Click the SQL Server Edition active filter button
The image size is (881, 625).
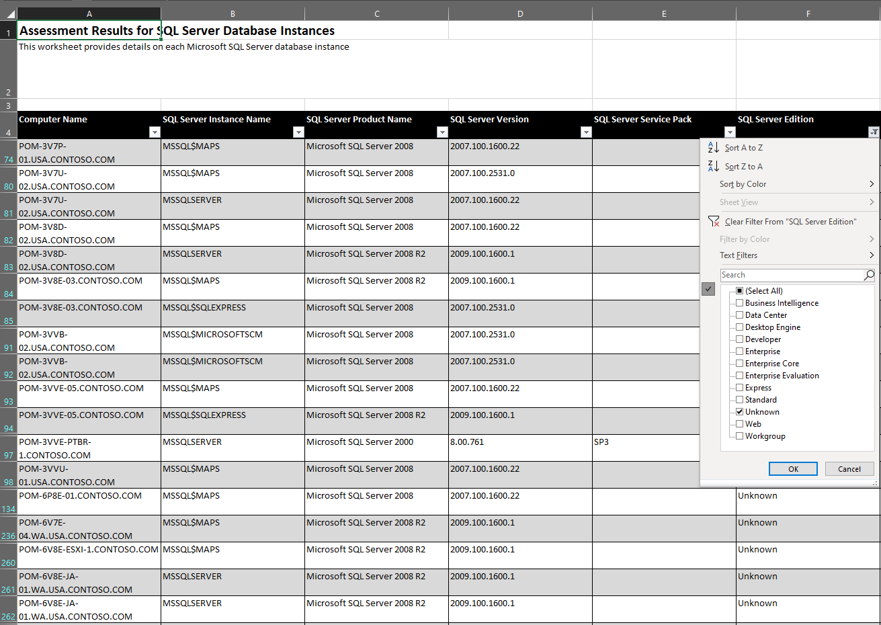[874, 132]
